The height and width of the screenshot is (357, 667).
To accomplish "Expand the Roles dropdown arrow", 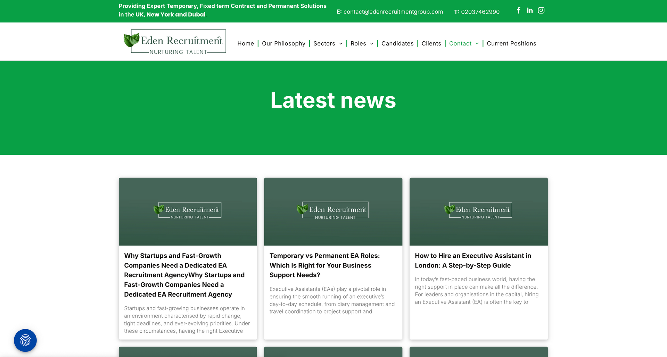I will click(372, 43).
